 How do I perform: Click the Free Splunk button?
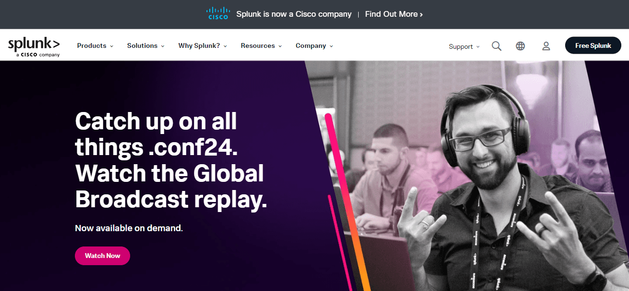pyautogui.click(x=593, y=45)
